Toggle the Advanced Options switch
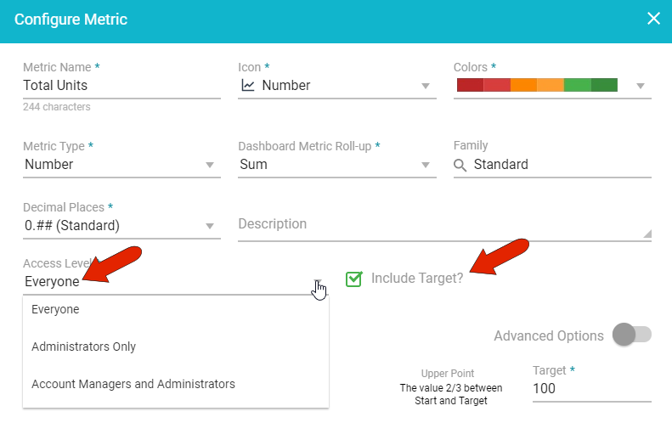The width and height of the screenshot is (672, 434). [x=631, y=335]
